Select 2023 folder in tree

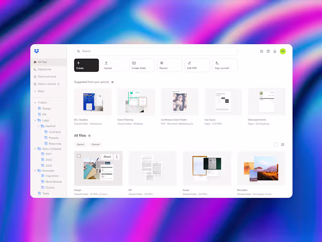coord(46,166)
